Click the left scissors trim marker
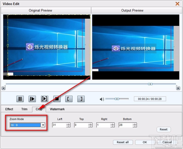The image size is (183, 149). [x=4, y=88]
